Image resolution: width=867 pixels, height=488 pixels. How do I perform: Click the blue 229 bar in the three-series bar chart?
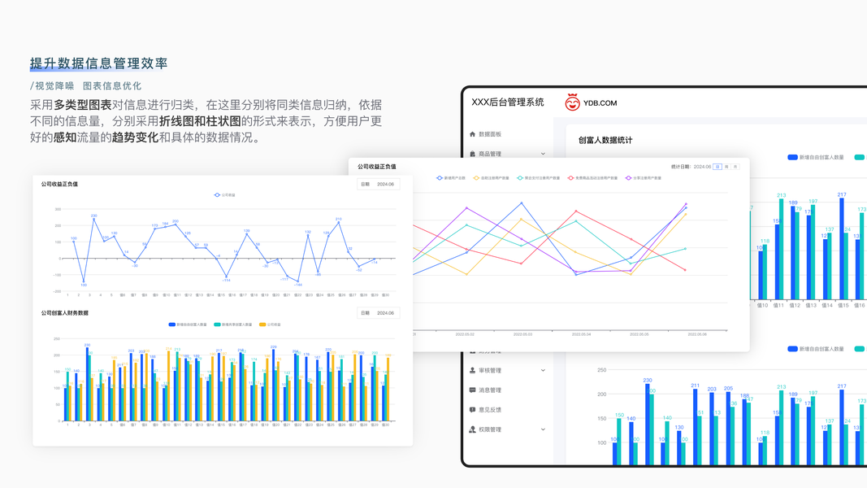273,385
